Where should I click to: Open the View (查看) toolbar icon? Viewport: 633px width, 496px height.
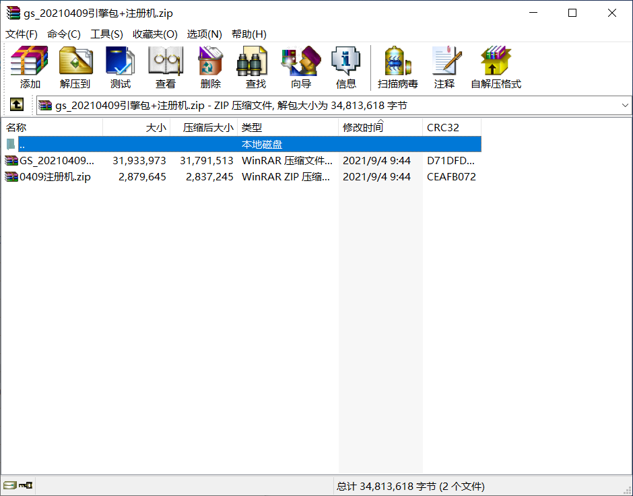click(x=166, y=61)
